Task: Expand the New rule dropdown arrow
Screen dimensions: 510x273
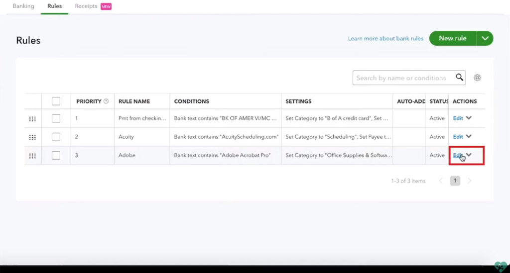Action: [485, 38]
